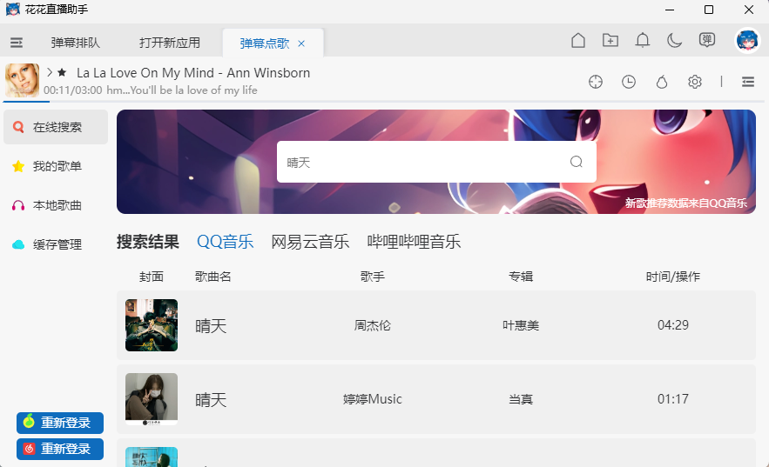This screenshot has height=467, width=769.
Task: Switch to 弹幕排队 tab
Action: [x=75, y=43]
